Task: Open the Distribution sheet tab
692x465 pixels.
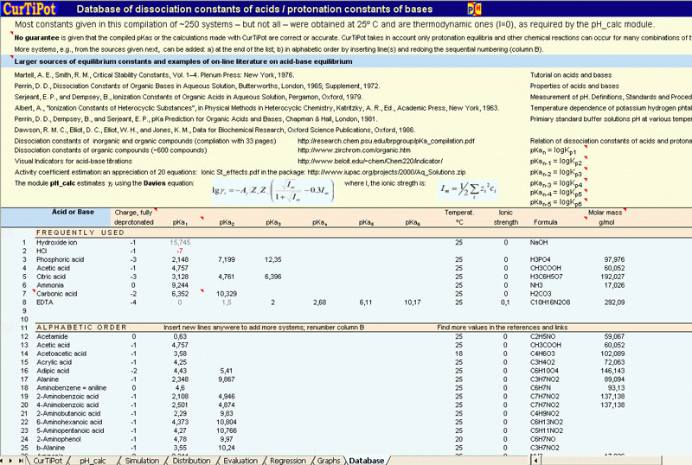Action: pos(191,461)
